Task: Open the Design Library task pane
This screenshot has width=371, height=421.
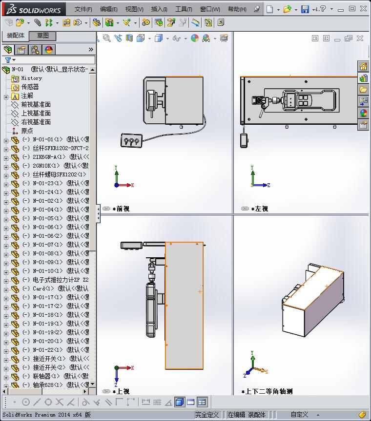Action: [x=363, y=78]
